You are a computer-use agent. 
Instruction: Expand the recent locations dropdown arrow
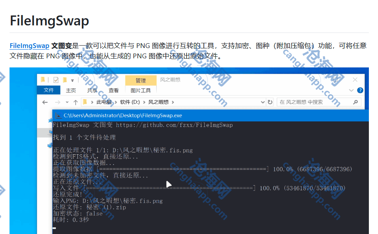(x=66, y=102)
